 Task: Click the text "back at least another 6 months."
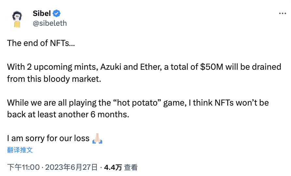[68, 114]
